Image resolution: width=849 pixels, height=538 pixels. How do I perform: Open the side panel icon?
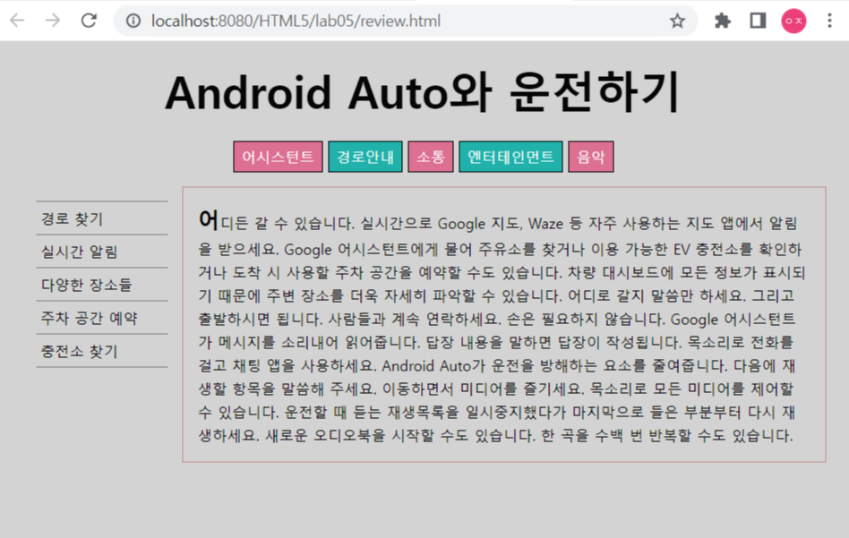click(x=758, y=21)
